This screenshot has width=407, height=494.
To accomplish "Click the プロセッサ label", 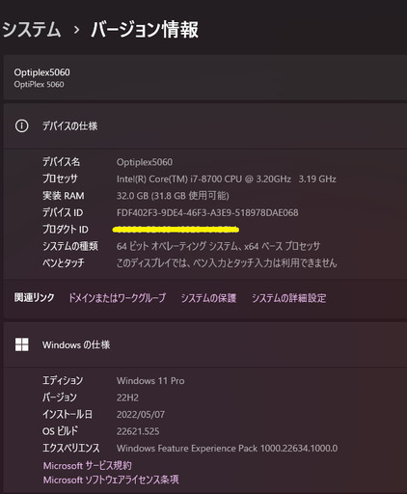I will click(60, 178).
